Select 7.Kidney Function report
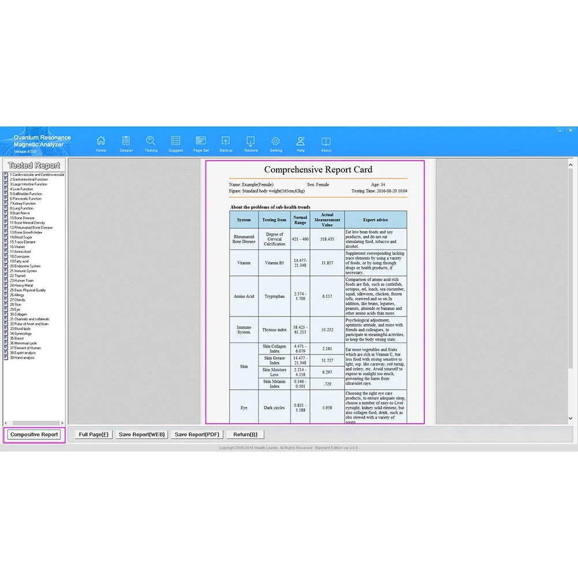Viewport: 578px width, 578px height. pyautogui.click(x=23, y=203)
